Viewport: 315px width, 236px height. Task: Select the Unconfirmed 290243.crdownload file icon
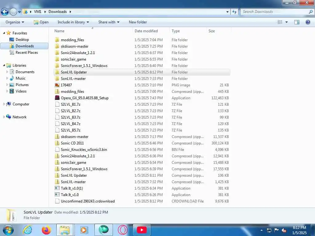(57, 201)
